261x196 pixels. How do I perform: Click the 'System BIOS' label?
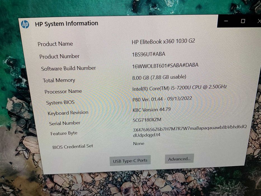click(x=60, y=102)
